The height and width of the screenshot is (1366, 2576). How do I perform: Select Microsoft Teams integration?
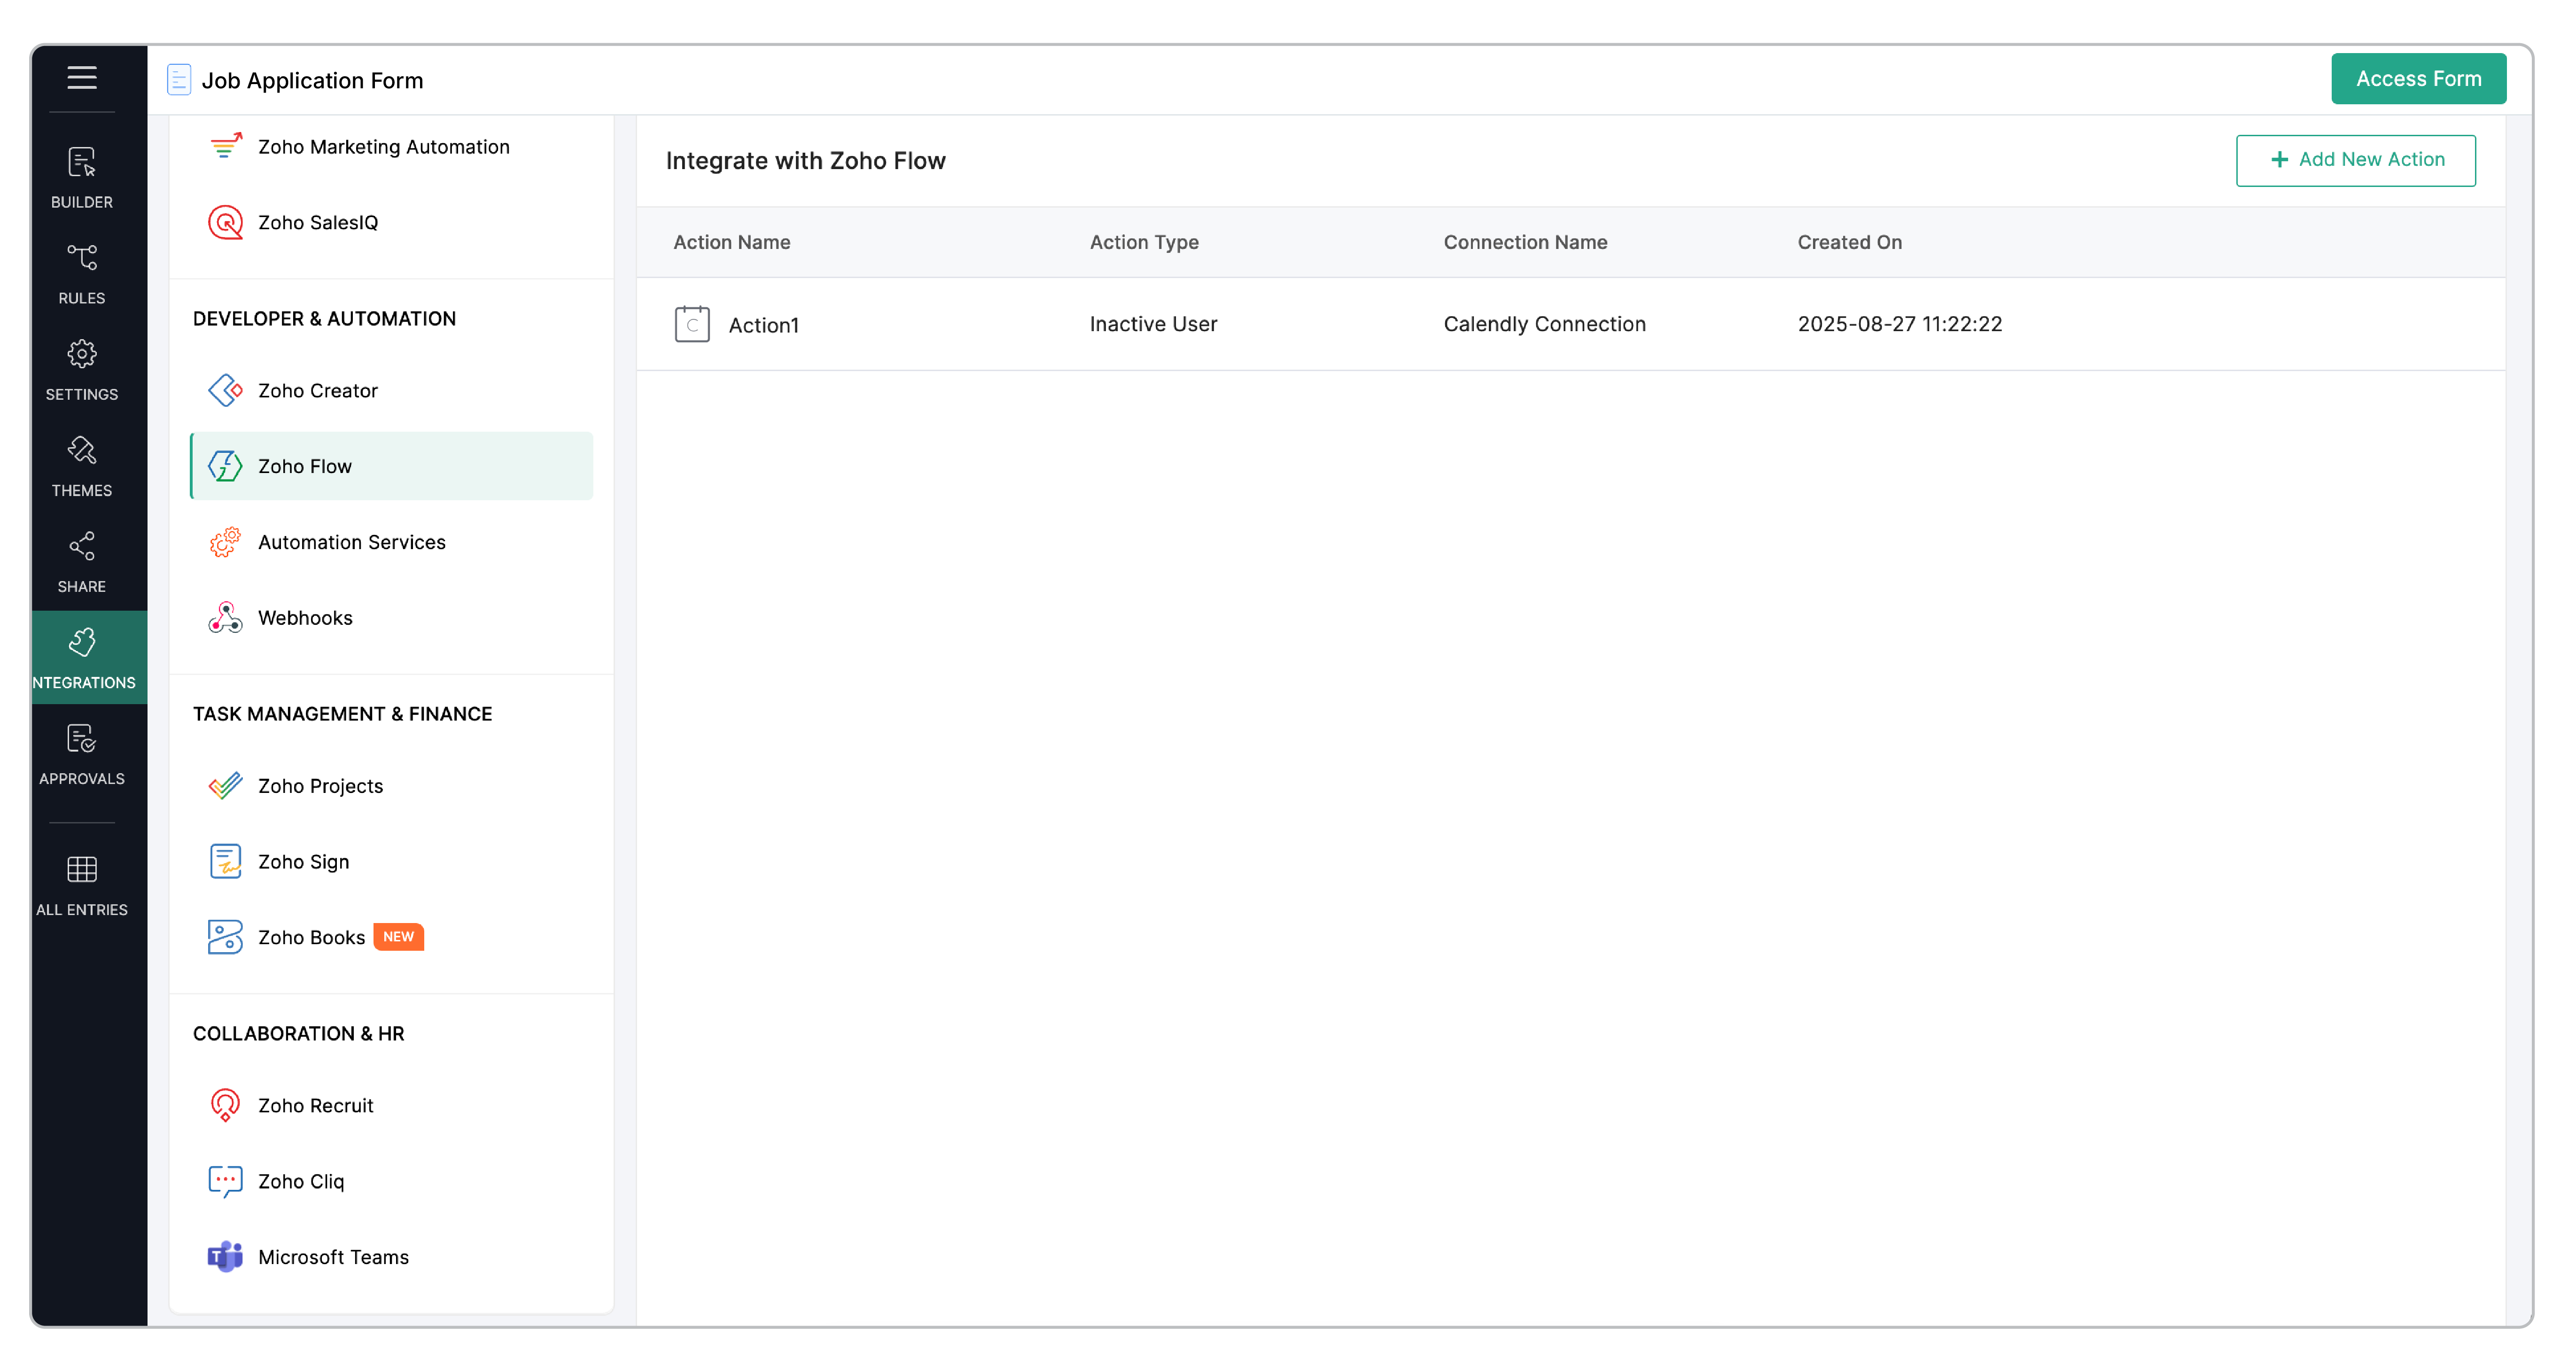pyautogui.click(x=333, y=1256)
